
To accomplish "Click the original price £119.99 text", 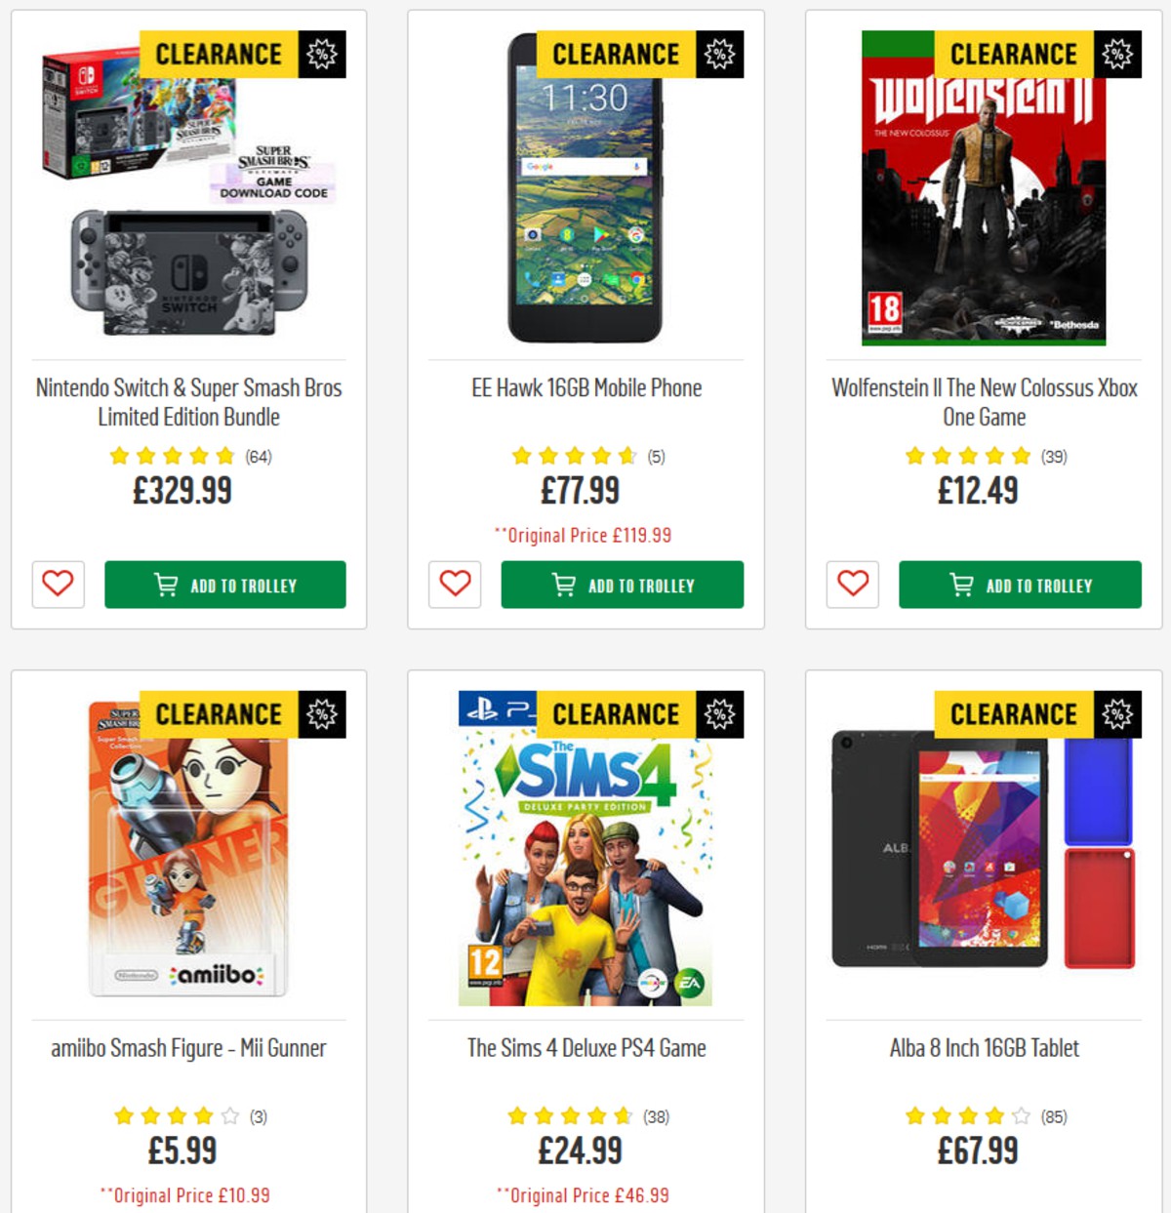I will [584, 536].
